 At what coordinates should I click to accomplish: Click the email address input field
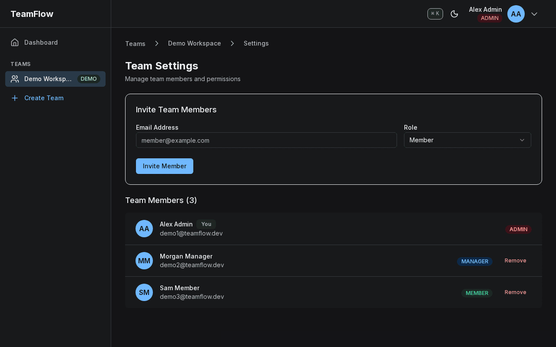click(x=266, y=140)
